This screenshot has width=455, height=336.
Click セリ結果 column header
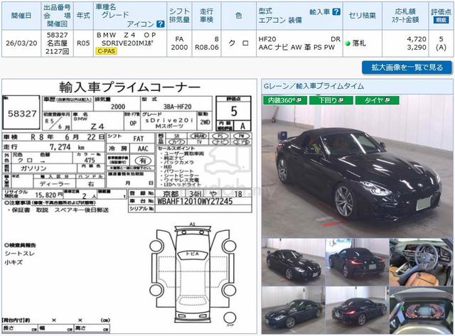pos(362,16)
